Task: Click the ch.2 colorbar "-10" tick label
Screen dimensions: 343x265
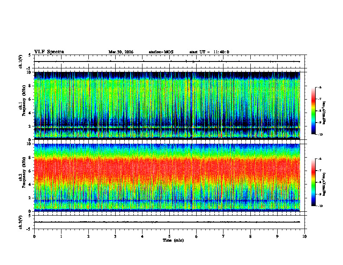Action: click(x=320, y=206)
